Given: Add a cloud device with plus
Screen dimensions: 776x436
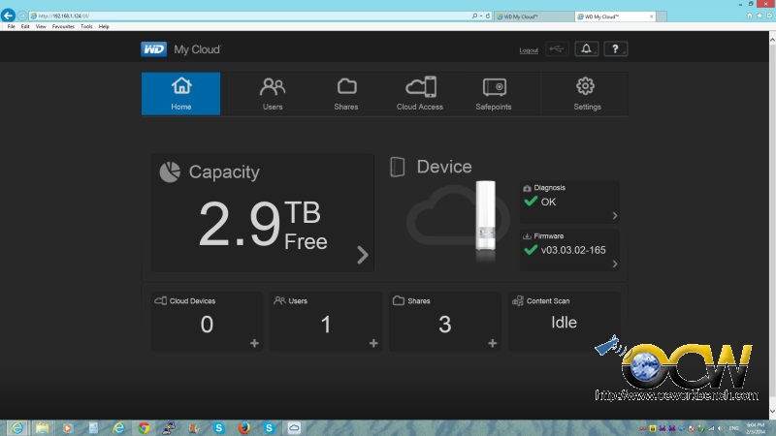Looking at the screenshot, I should point(254,343).
